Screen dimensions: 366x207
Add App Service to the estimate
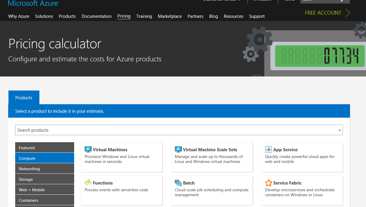click(302, 157)
